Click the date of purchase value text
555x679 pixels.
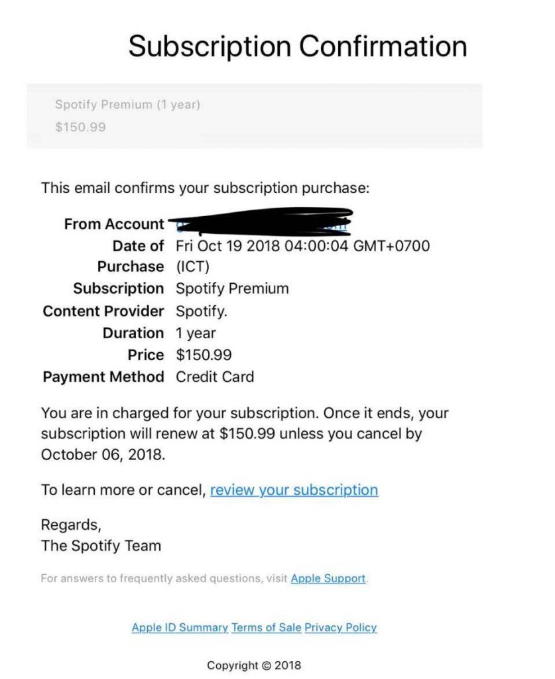tap(302, 256)
